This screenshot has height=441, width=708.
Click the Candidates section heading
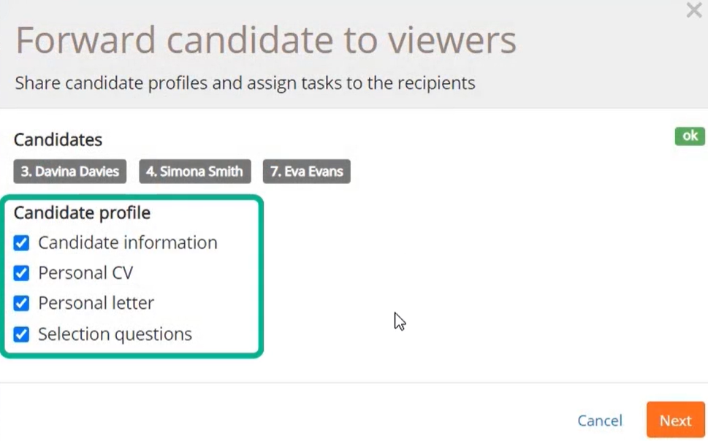point(58,140)
